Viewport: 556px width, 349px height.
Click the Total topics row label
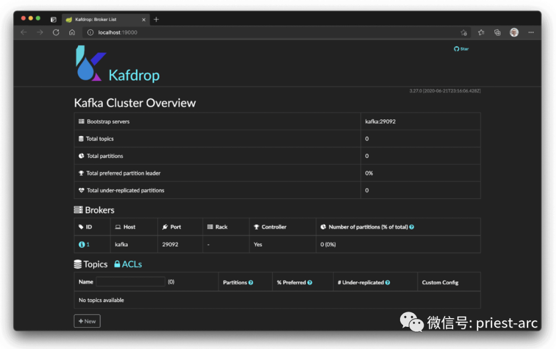click(x=100, y=139)
